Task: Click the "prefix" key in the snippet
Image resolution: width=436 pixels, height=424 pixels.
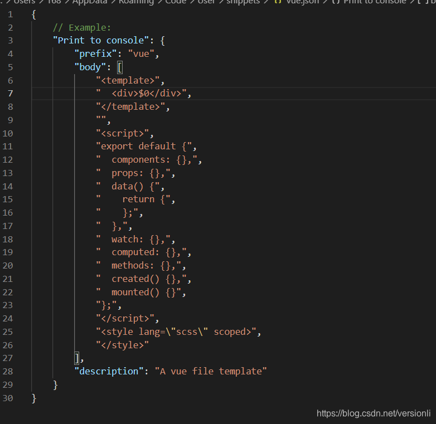Action: 95,53
